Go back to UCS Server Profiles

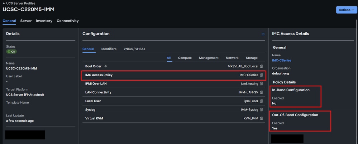(19, 4)
